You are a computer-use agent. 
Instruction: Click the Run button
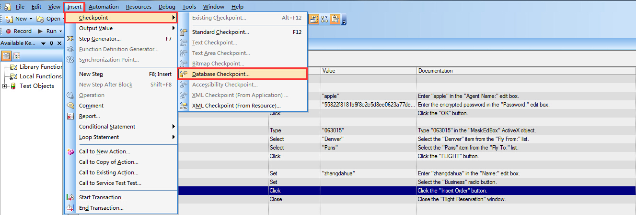pyautogui.click(x=47, y=31)
